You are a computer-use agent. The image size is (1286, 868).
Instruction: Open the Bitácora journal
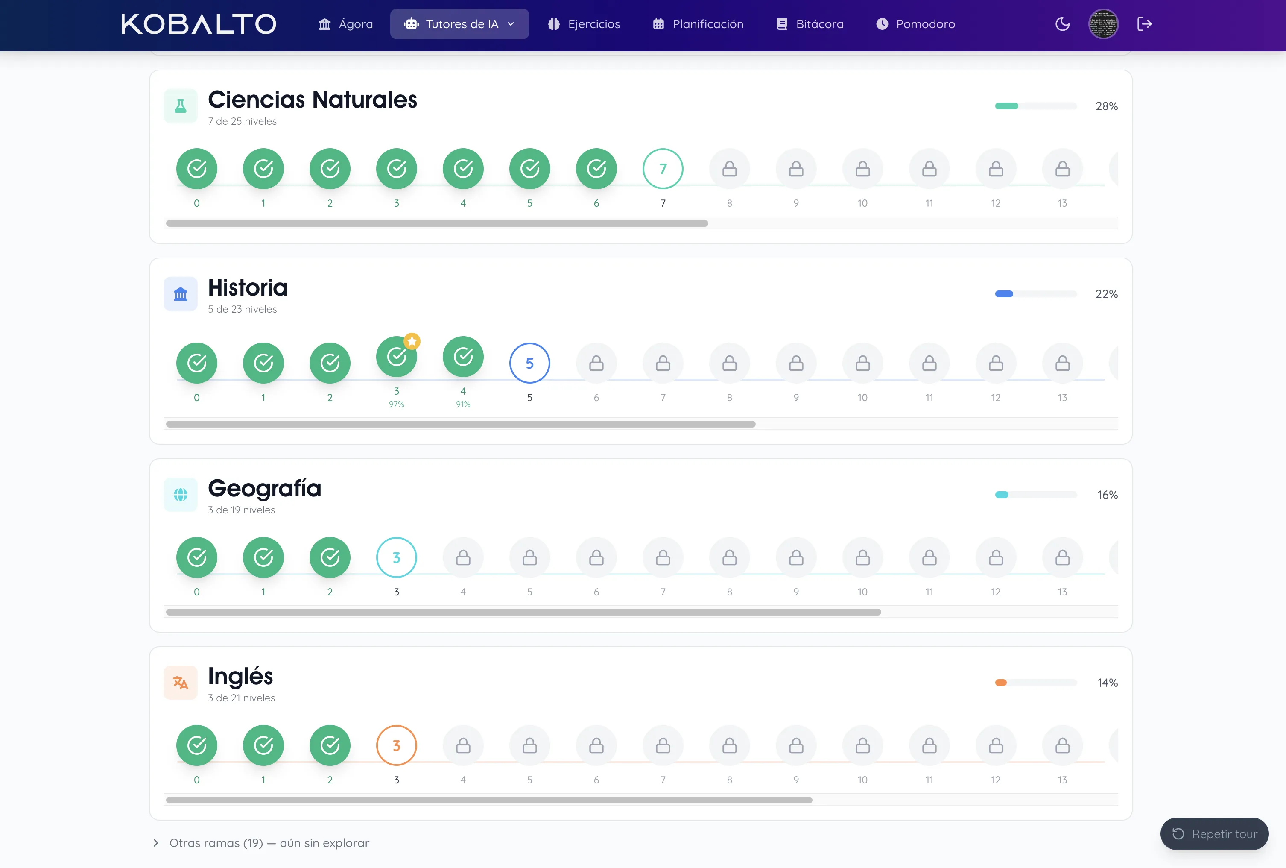pos(781,24)
